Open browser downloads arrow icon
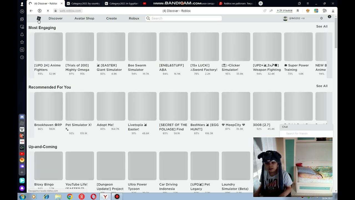Screen dimensions: 355x200 pos(333,11)
